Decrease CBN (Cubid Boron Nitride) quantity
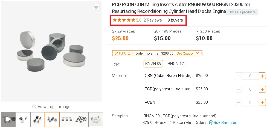267x128 pixels. 238,76
